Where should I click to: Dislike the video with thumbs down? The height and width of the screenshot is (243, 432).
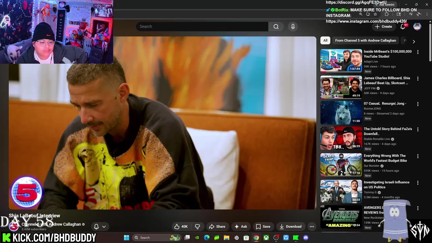coord(198,226)
